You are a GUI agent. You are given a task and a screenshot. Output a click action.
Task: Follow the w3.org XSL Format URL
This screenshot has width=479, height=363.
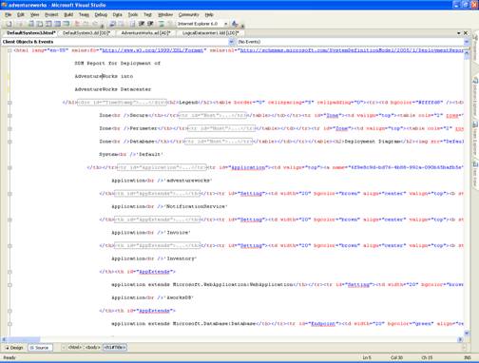click(153, 50)
